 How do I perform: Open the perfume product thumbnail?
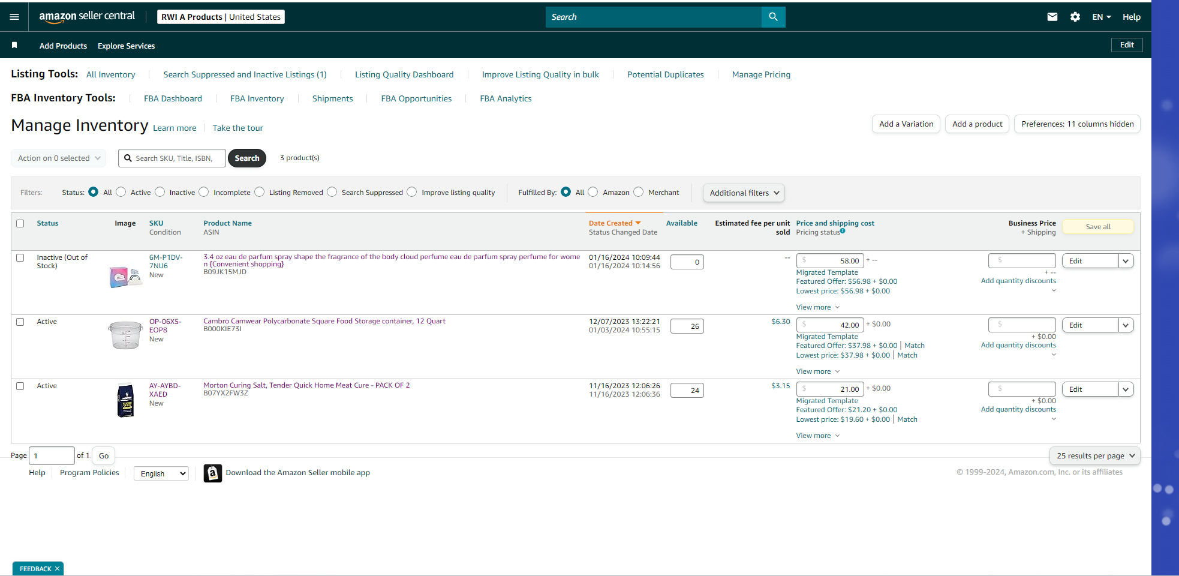(125, 276)
